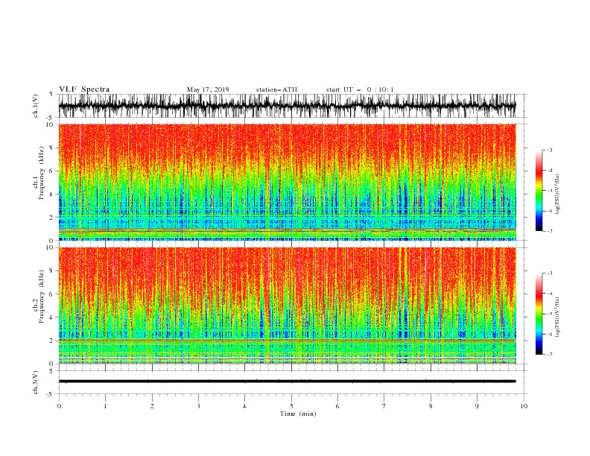Click the 'start UT = 0 :10: 1' text

tap(360, 89)
